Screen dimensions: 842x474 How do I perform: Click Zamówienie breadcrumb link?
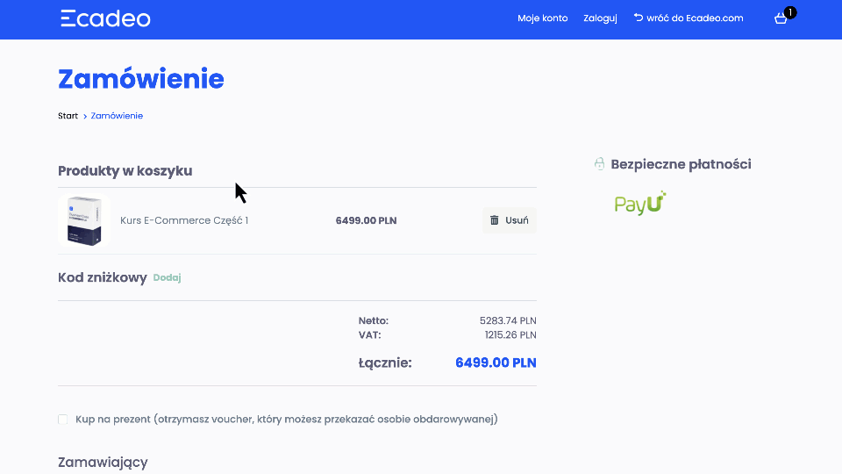click(117, 116)
